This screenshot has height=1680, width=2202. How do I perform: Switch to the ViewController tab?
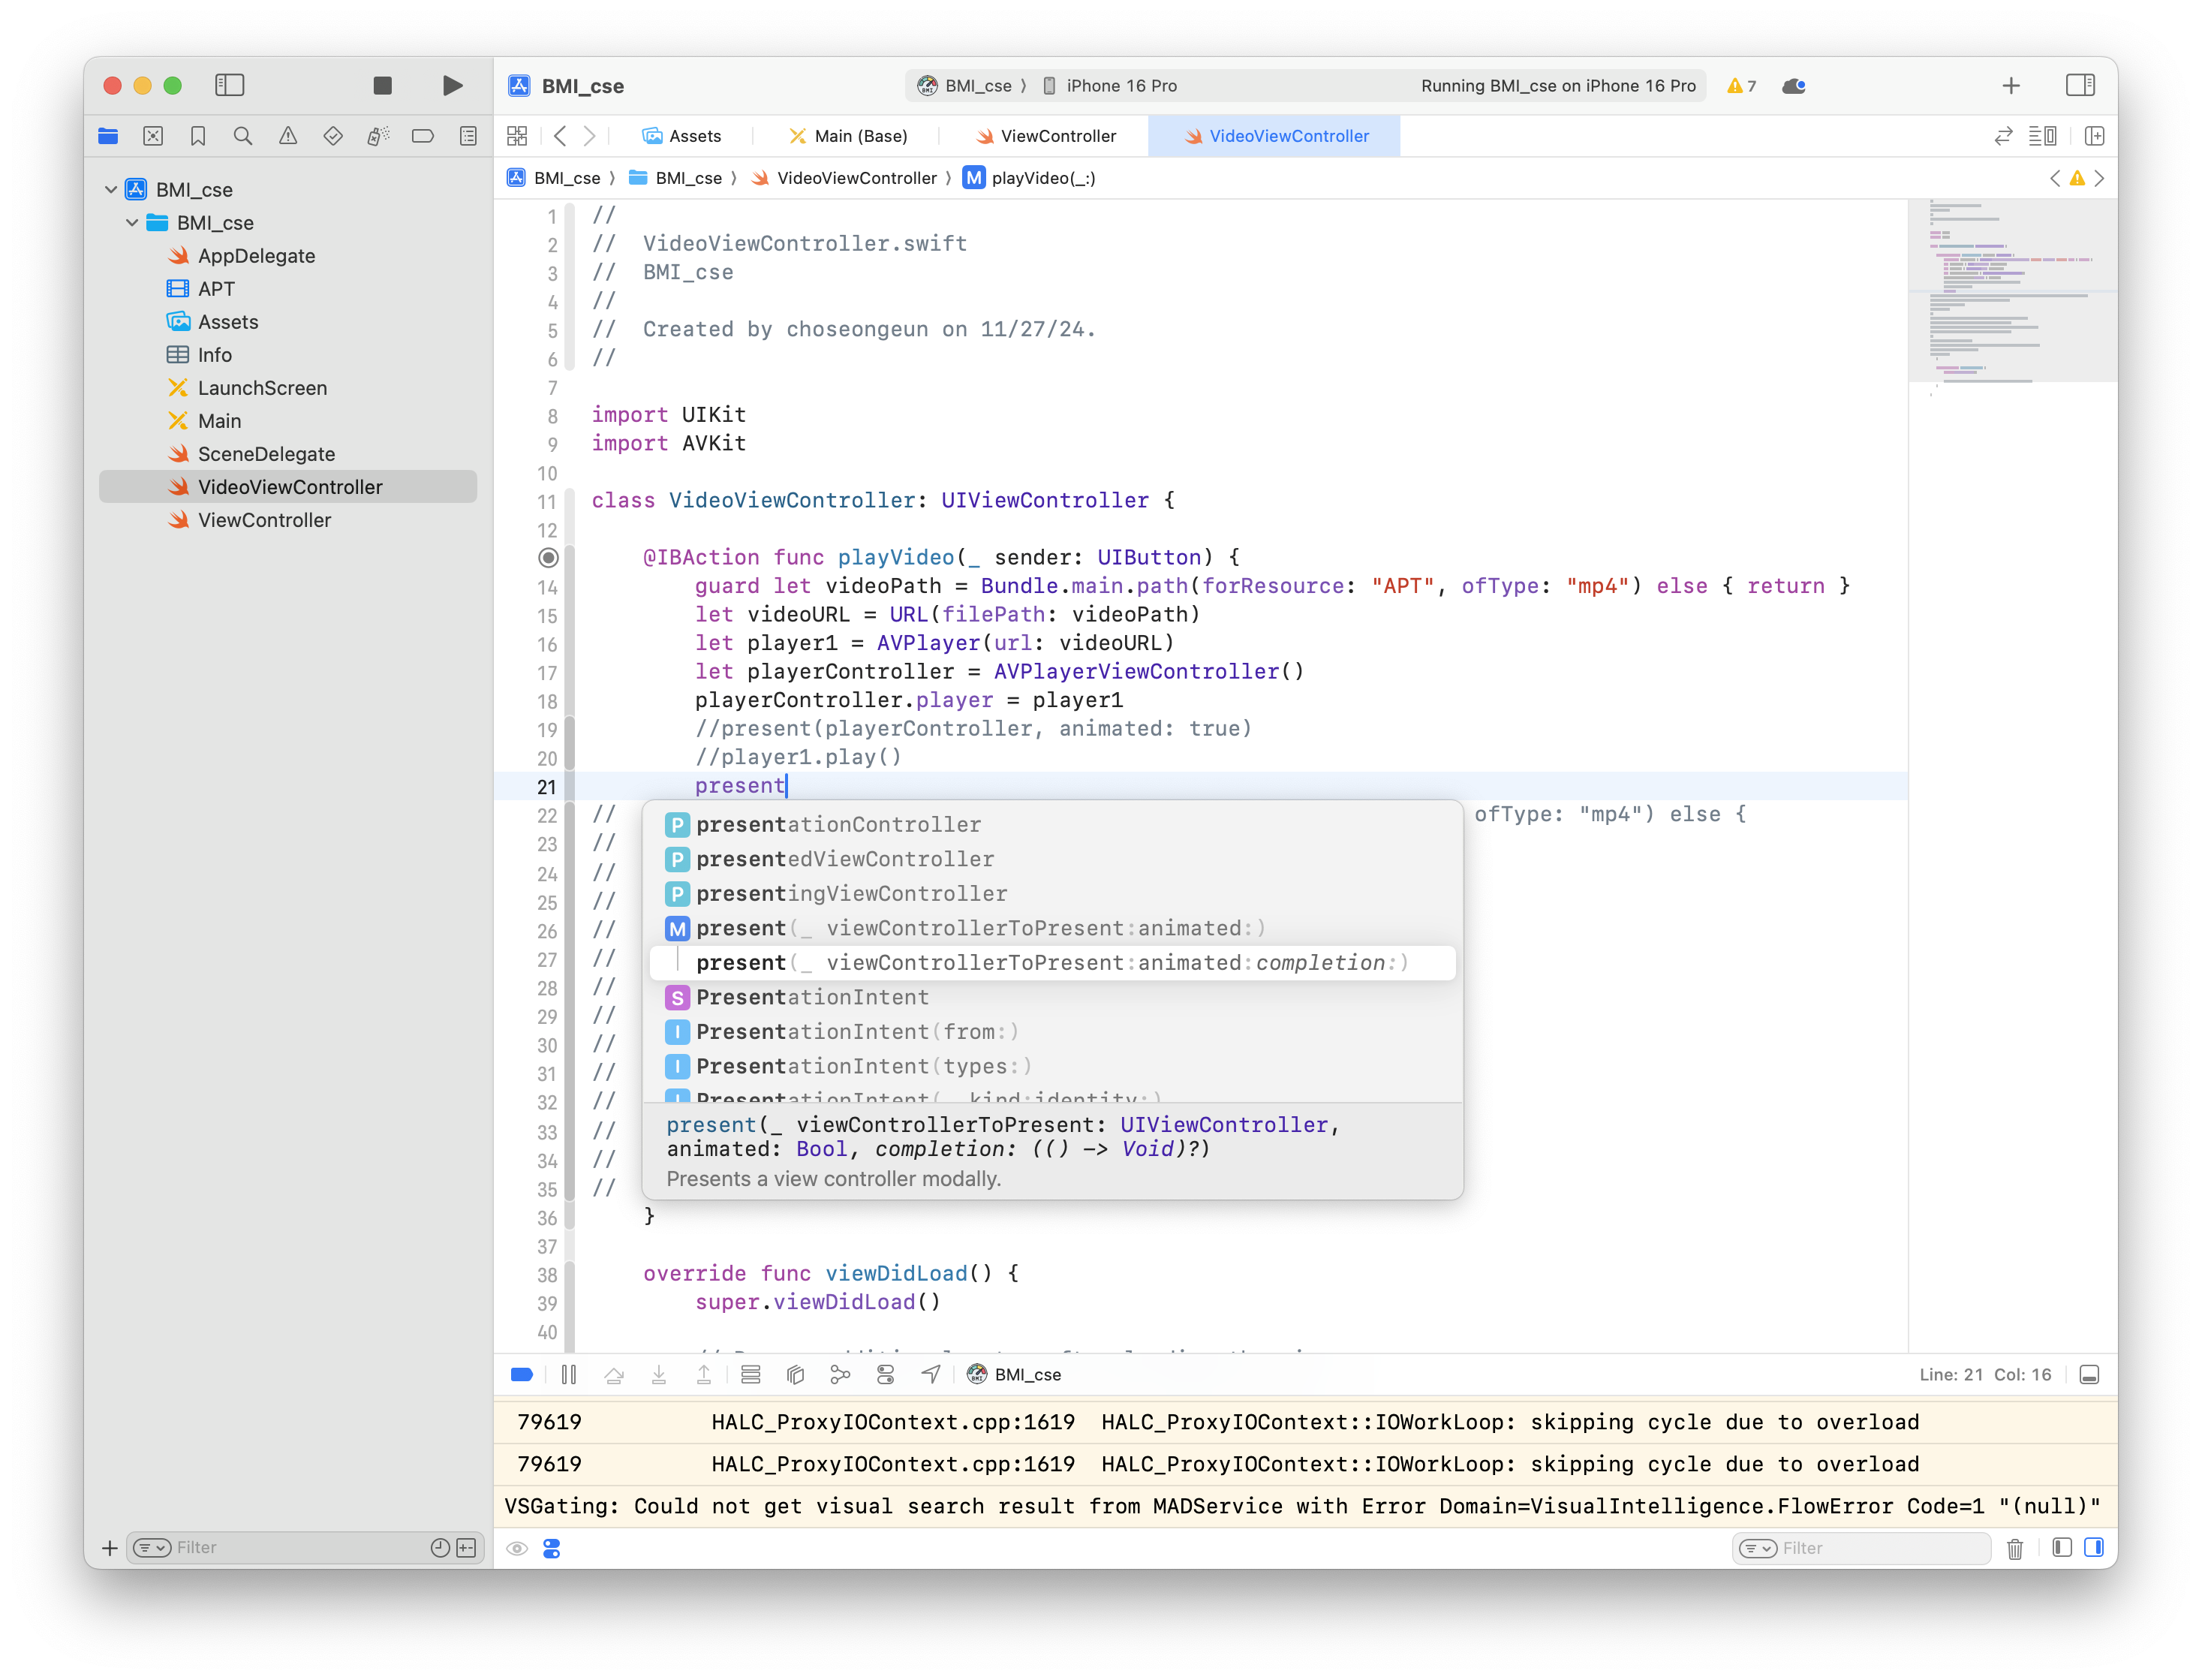tap(1057, 136)
